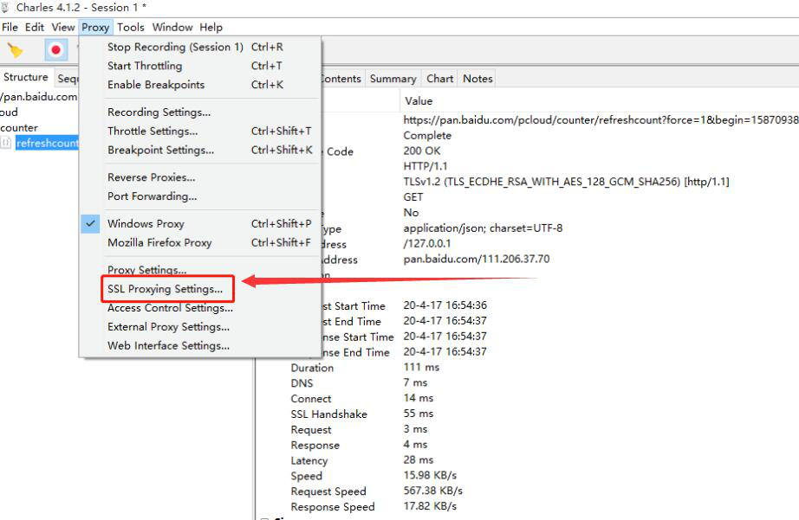Viewport: 799px width, 520px height.
Task: Open the View menu
Action: pyautogui.click(x=62, y=27)
